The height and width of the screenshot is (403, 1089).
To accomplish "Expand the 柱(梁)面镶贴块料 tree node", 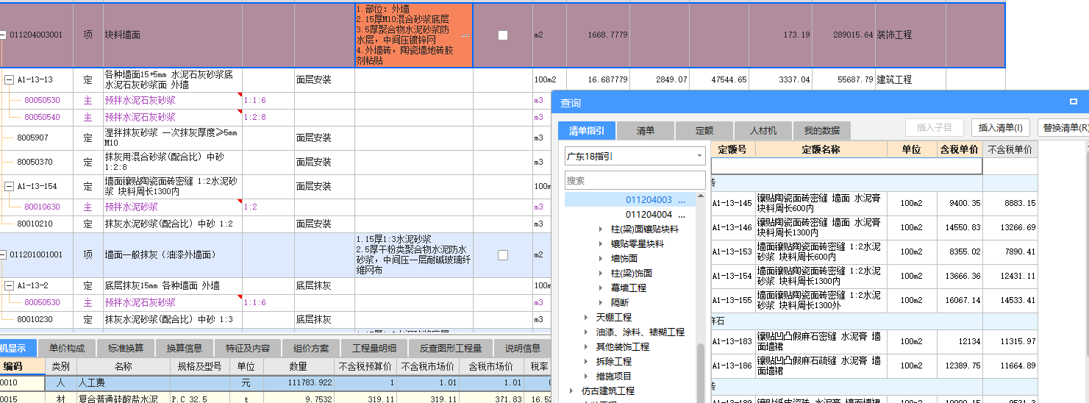I will (601, 229).
